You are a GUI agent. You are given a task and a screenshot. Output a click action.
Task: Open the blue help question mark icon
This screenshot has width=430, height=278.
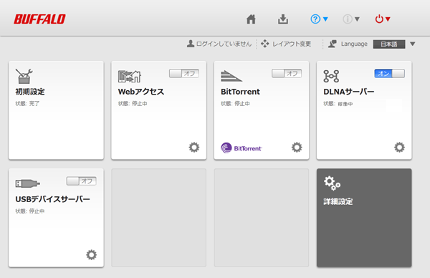point(315,19)
